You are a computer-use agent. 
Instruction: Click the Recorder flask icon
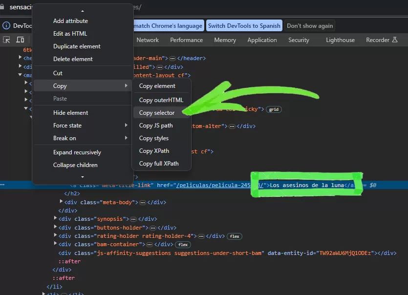[x=395, y=40]
